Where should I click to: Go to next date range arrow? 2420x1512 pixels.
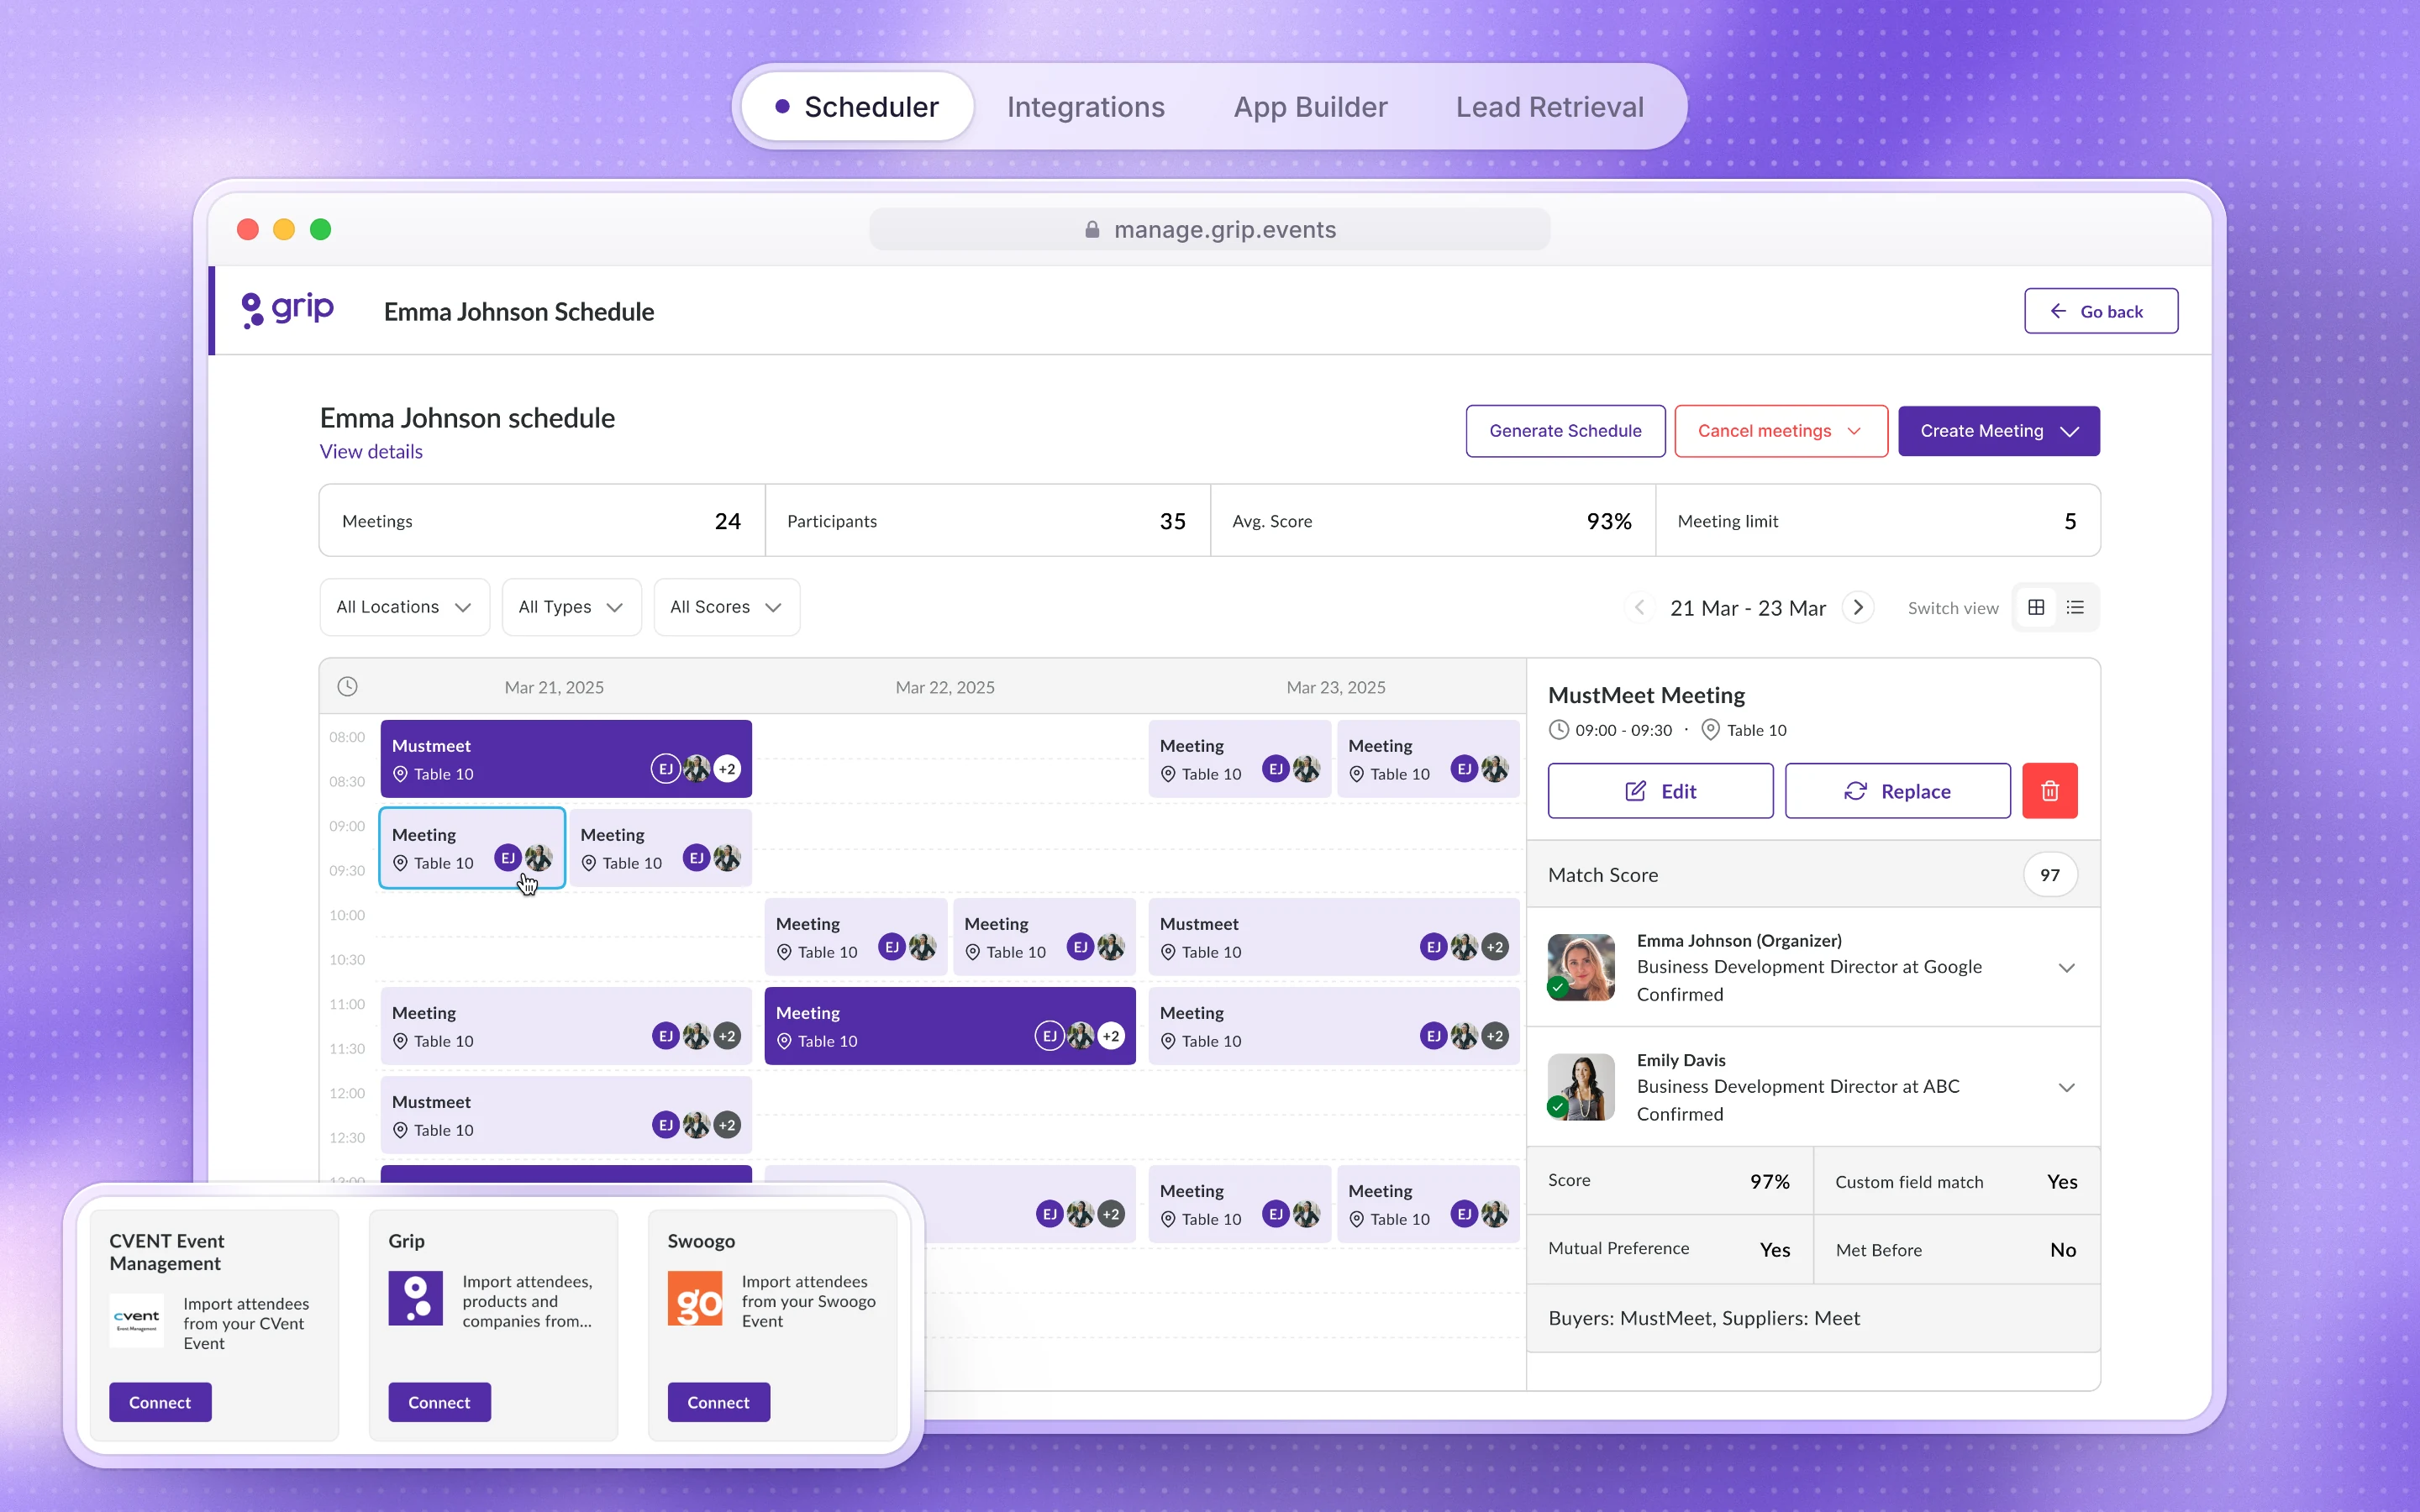point(1858,607)
